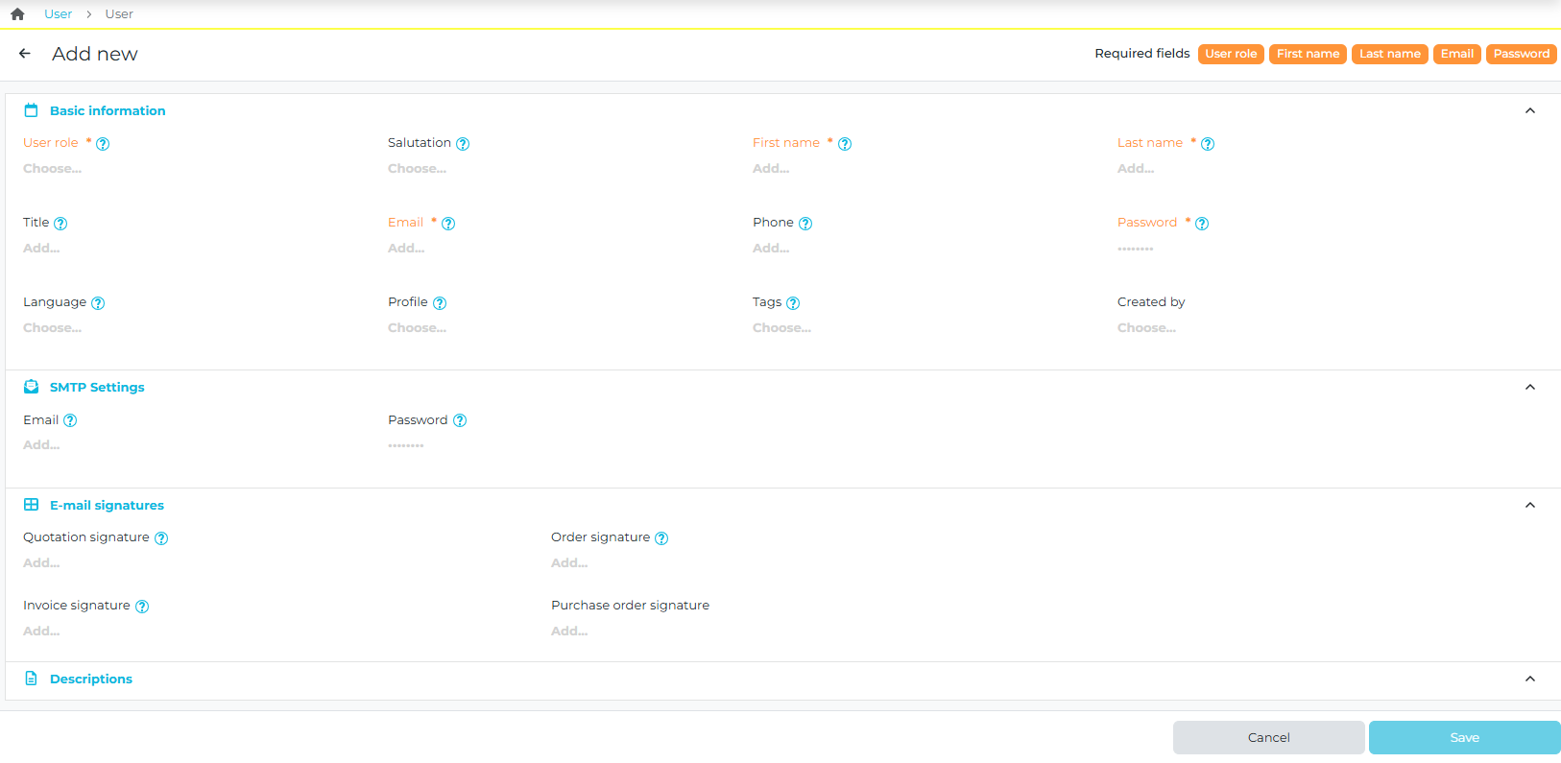Open the Profile dropdown
This screenshot has height=763, width=1561.
pos(418,328)
